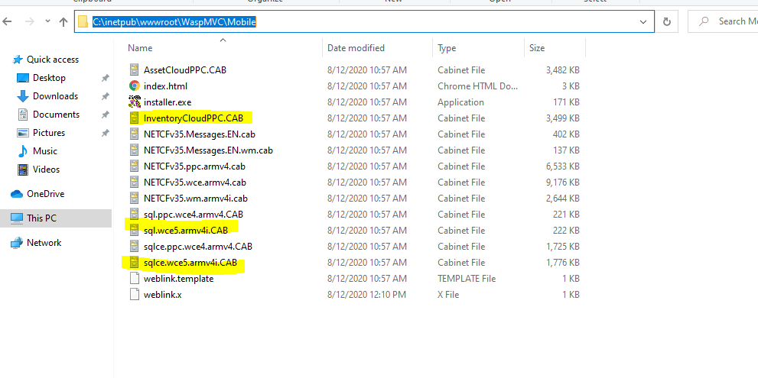Click the NETCFv35.ppc.armv4.cab file icon
The height and width of the screenshot is (378, 758).
[135, 166]
